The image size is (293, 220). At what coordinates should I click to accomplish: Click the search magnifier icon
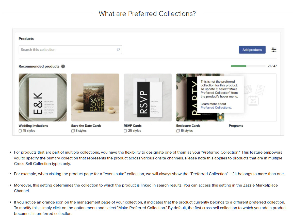(118, 50)
